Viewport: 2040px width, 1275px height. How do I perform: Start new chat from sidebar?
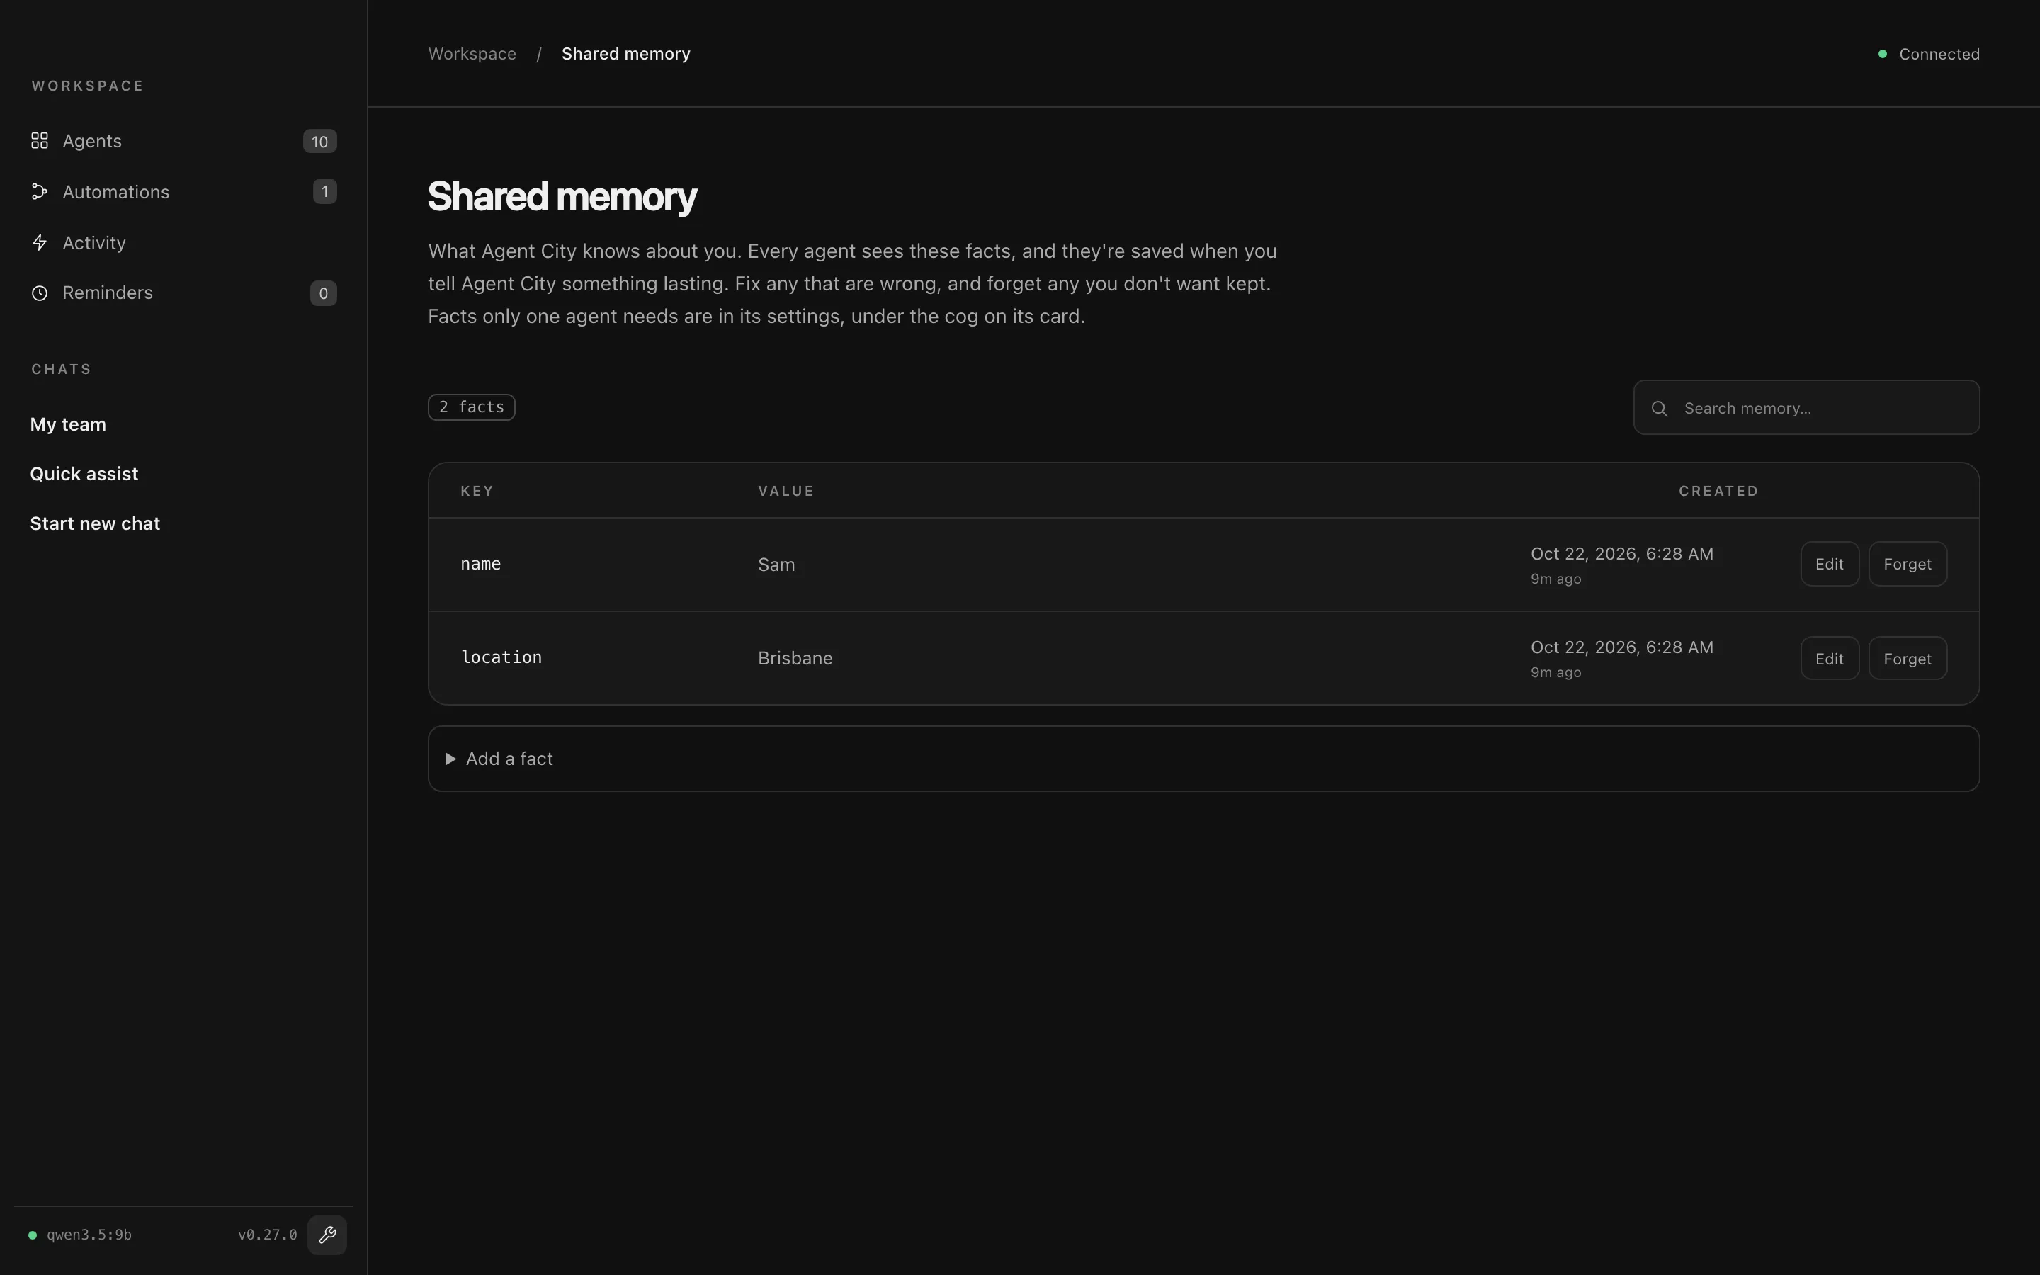point(95,523)
